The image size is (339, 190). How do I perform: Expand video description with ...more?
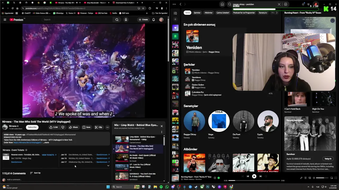(x=46, y=142)
